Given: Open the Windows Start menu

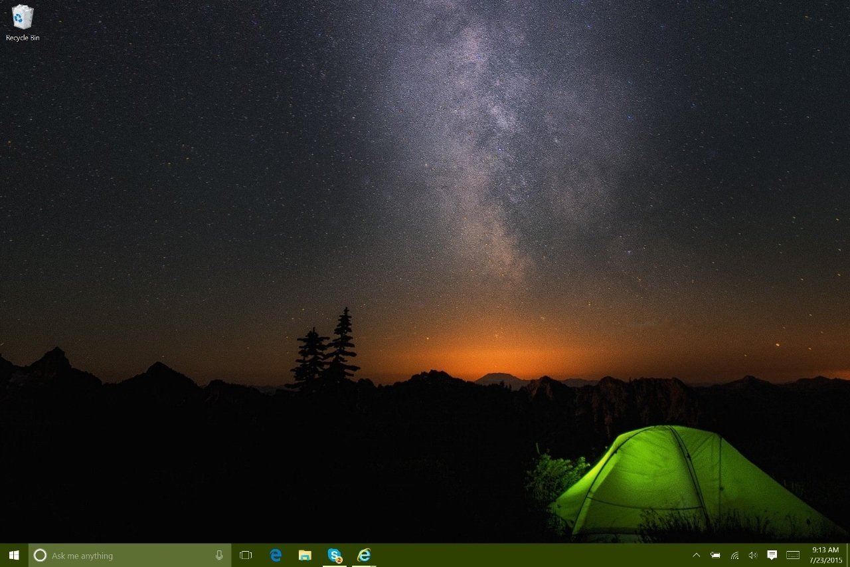Looking at the screenshot, I should tap(14, 555).
